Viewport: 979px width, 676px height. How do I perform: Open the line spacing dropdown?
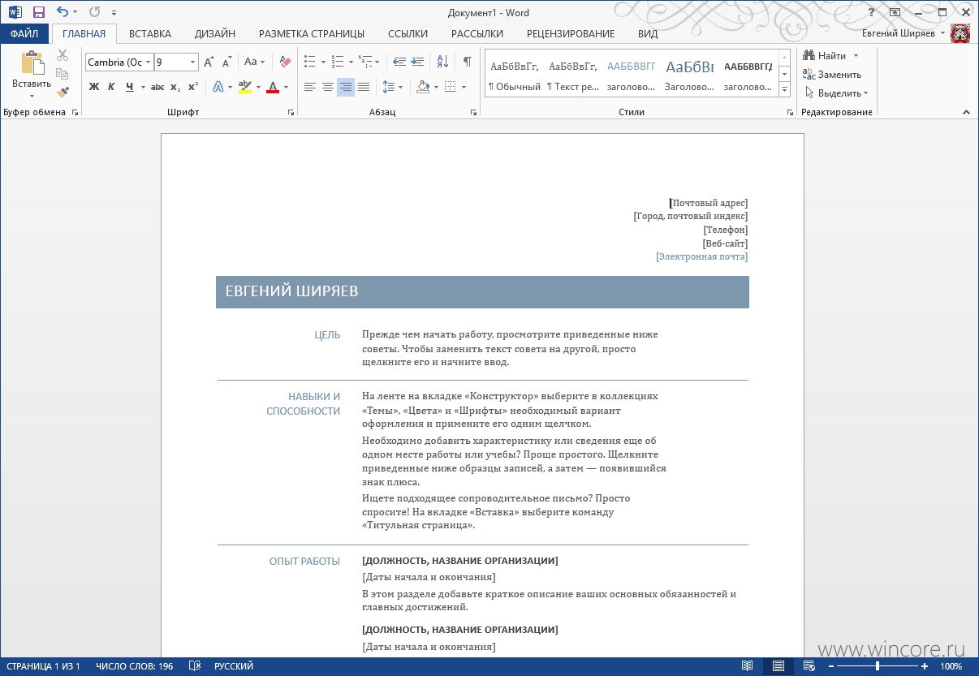(392, 87)
